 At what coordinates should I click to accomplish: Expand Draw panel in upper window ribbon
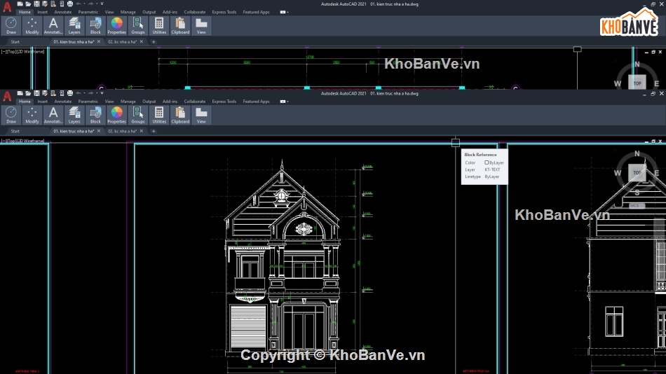[x=11, y=27]
